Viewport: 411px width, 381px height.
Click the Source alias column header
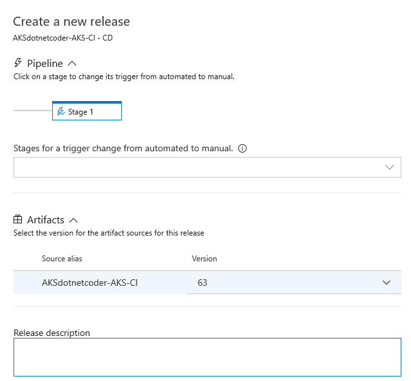point(62,259)
